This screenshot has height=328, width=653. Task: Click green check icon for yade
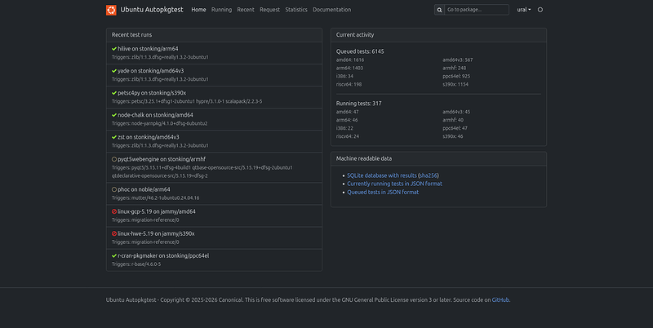pyautogui.click(x=114, y=71)
